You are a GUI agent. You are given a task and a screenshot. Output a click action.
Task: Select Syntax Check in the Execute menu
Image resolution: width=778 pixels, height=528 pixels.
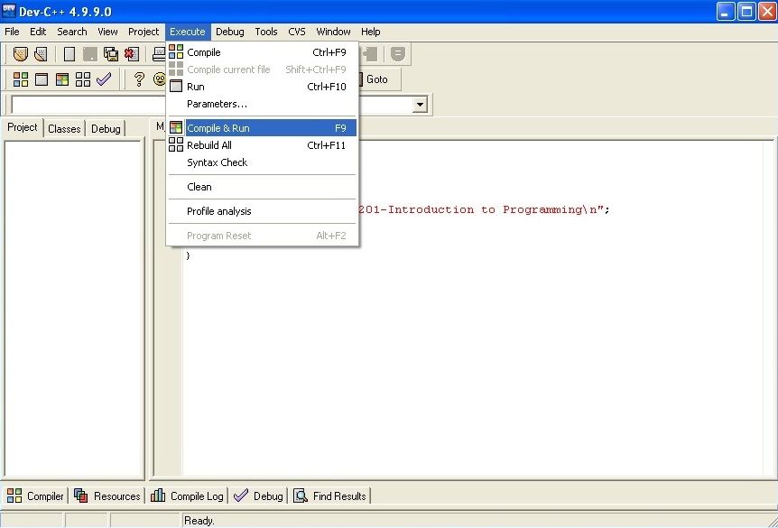pyautogui.click(x=262, y=162)
